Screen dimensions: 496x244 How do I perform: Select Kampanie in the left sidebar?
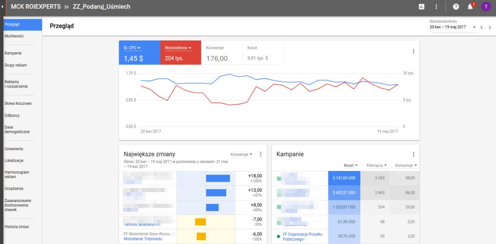[x=13, y=53]
